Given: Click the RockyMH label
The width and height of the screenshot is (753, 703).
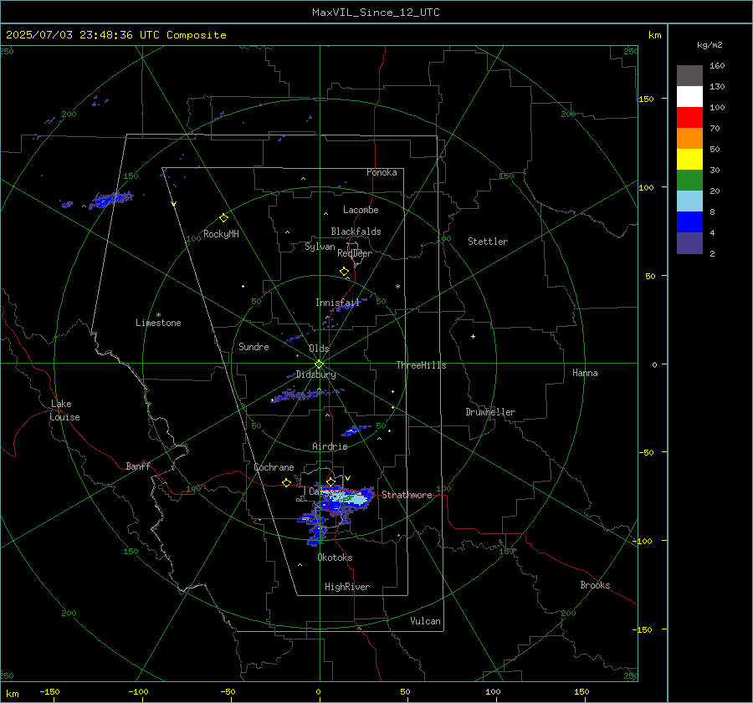Looking at the screenshot, I should pos(221,234).
